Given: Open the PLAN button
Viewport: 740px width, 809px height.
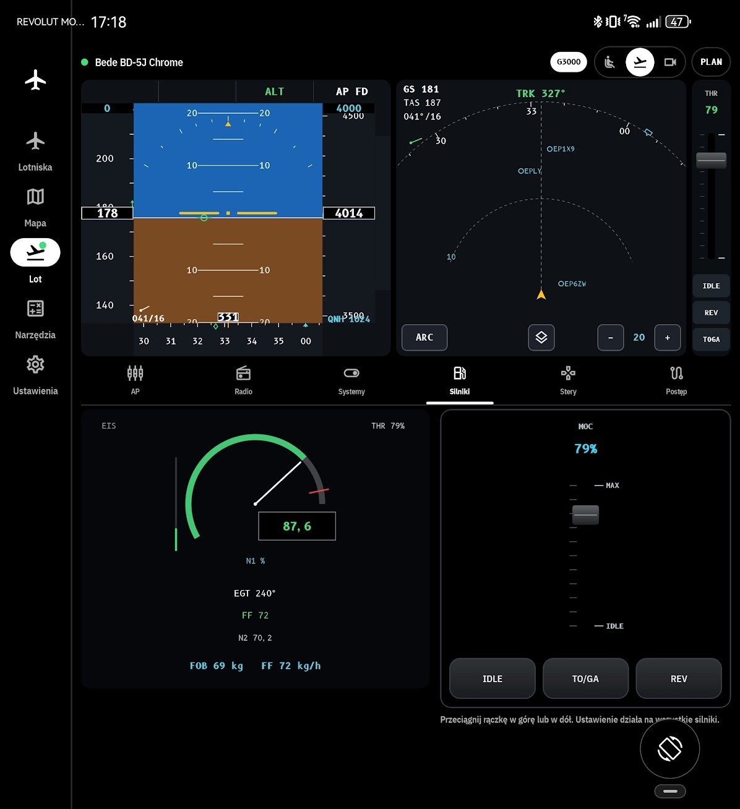Looking at the screenshot, I should [711, 62].
